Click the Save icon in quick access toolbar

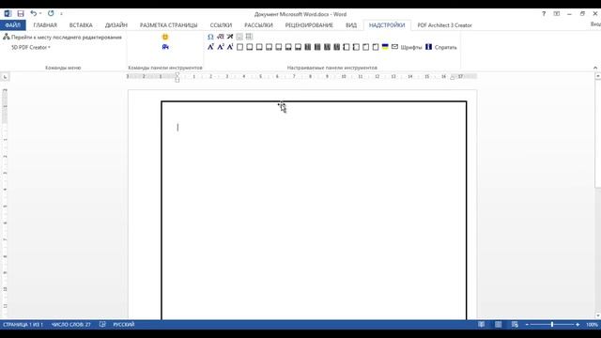(x=21, y=14)
